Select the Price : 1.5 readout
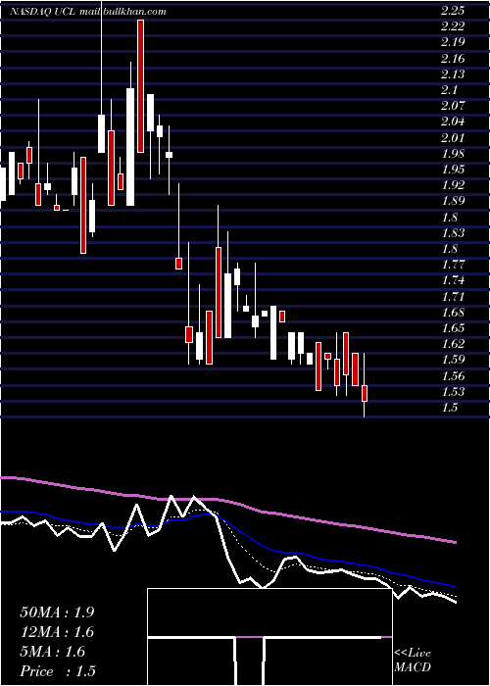This screenshot has width=490, height=686. 57,671
